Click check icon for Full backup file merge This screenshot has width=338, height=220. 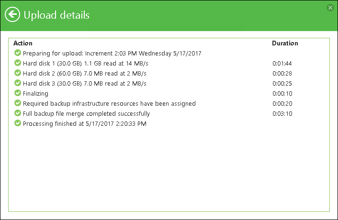(18, 113)
